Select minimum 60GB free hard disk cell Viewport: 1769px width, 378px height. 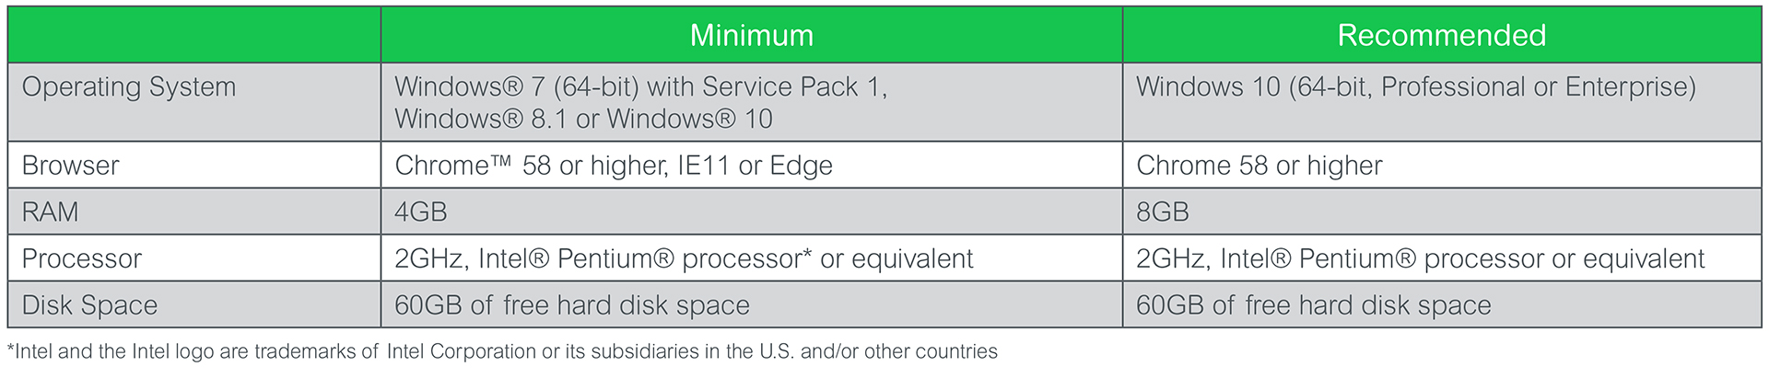point(752,305)
